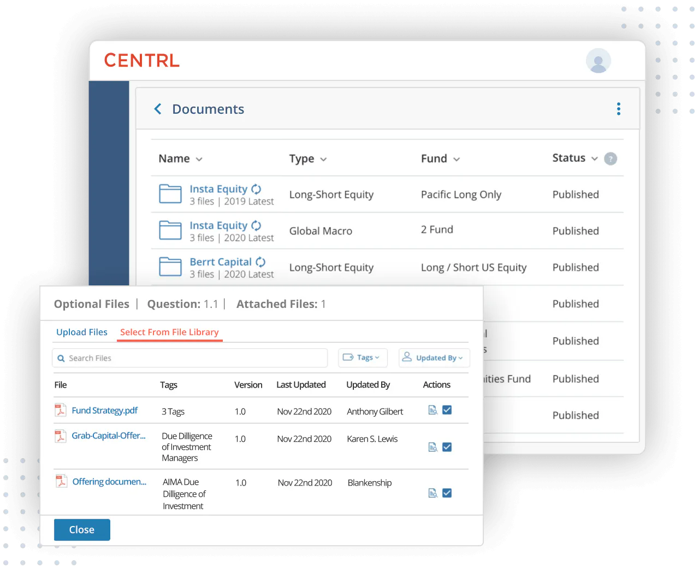
Task: Click sync icon beside Berrt Capital
Action: [260, 262]
